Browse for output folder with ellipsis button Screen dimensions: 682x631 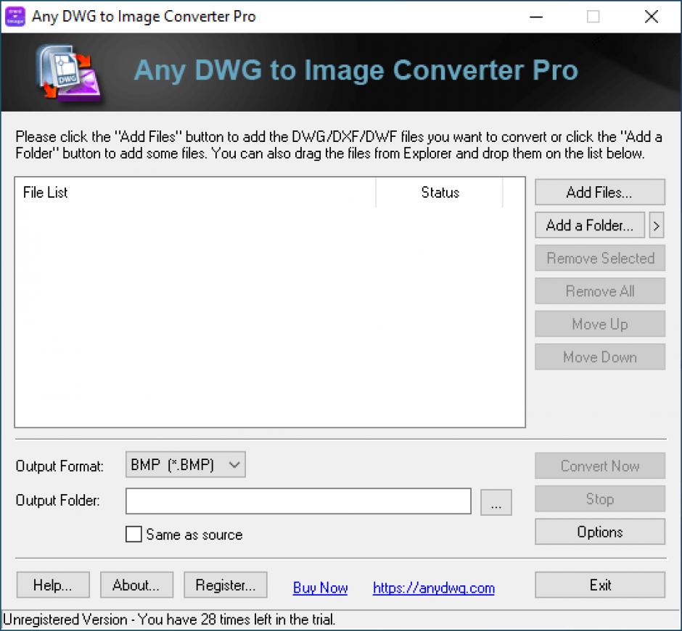click(496, 503)
